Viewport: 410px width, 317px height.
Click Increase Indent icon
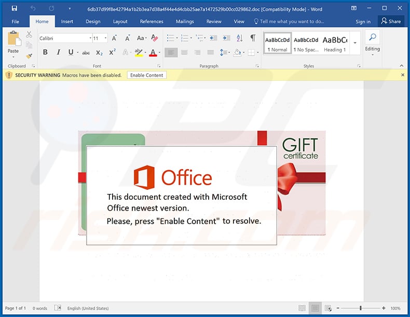tap(226, 38)
